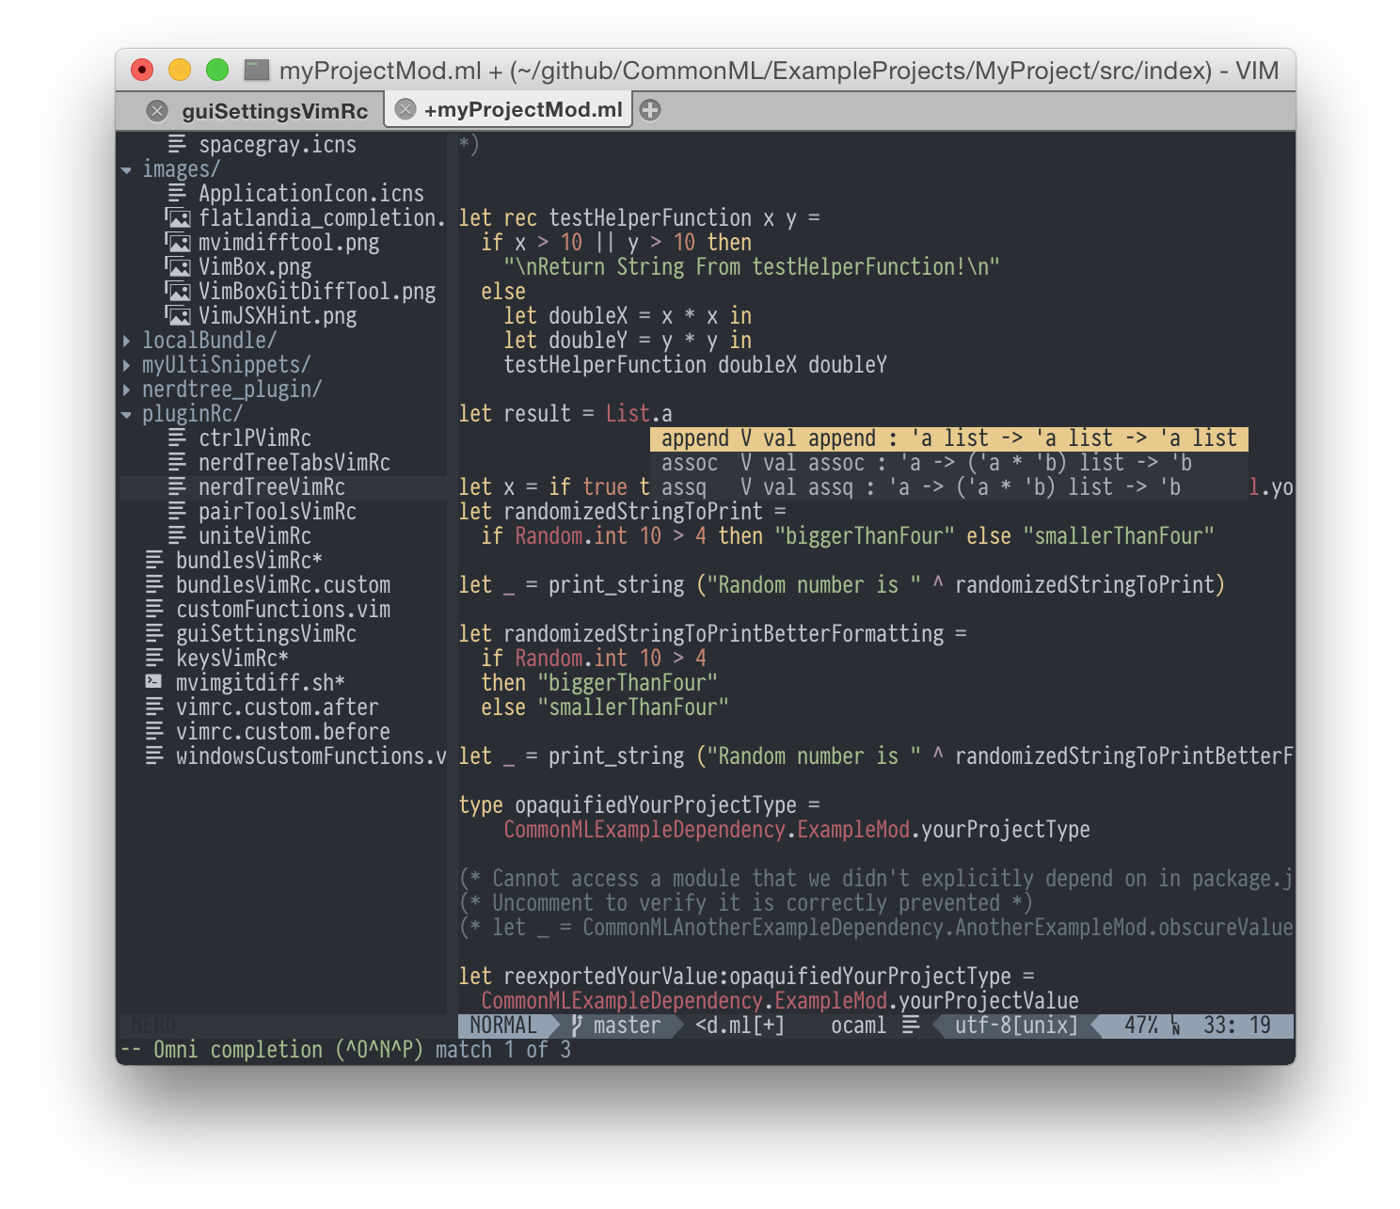The image size is (1400, 1209).
Task: Click the reexportedYourValue identifier
Action: pyautogui.click(x=612, y=977)
